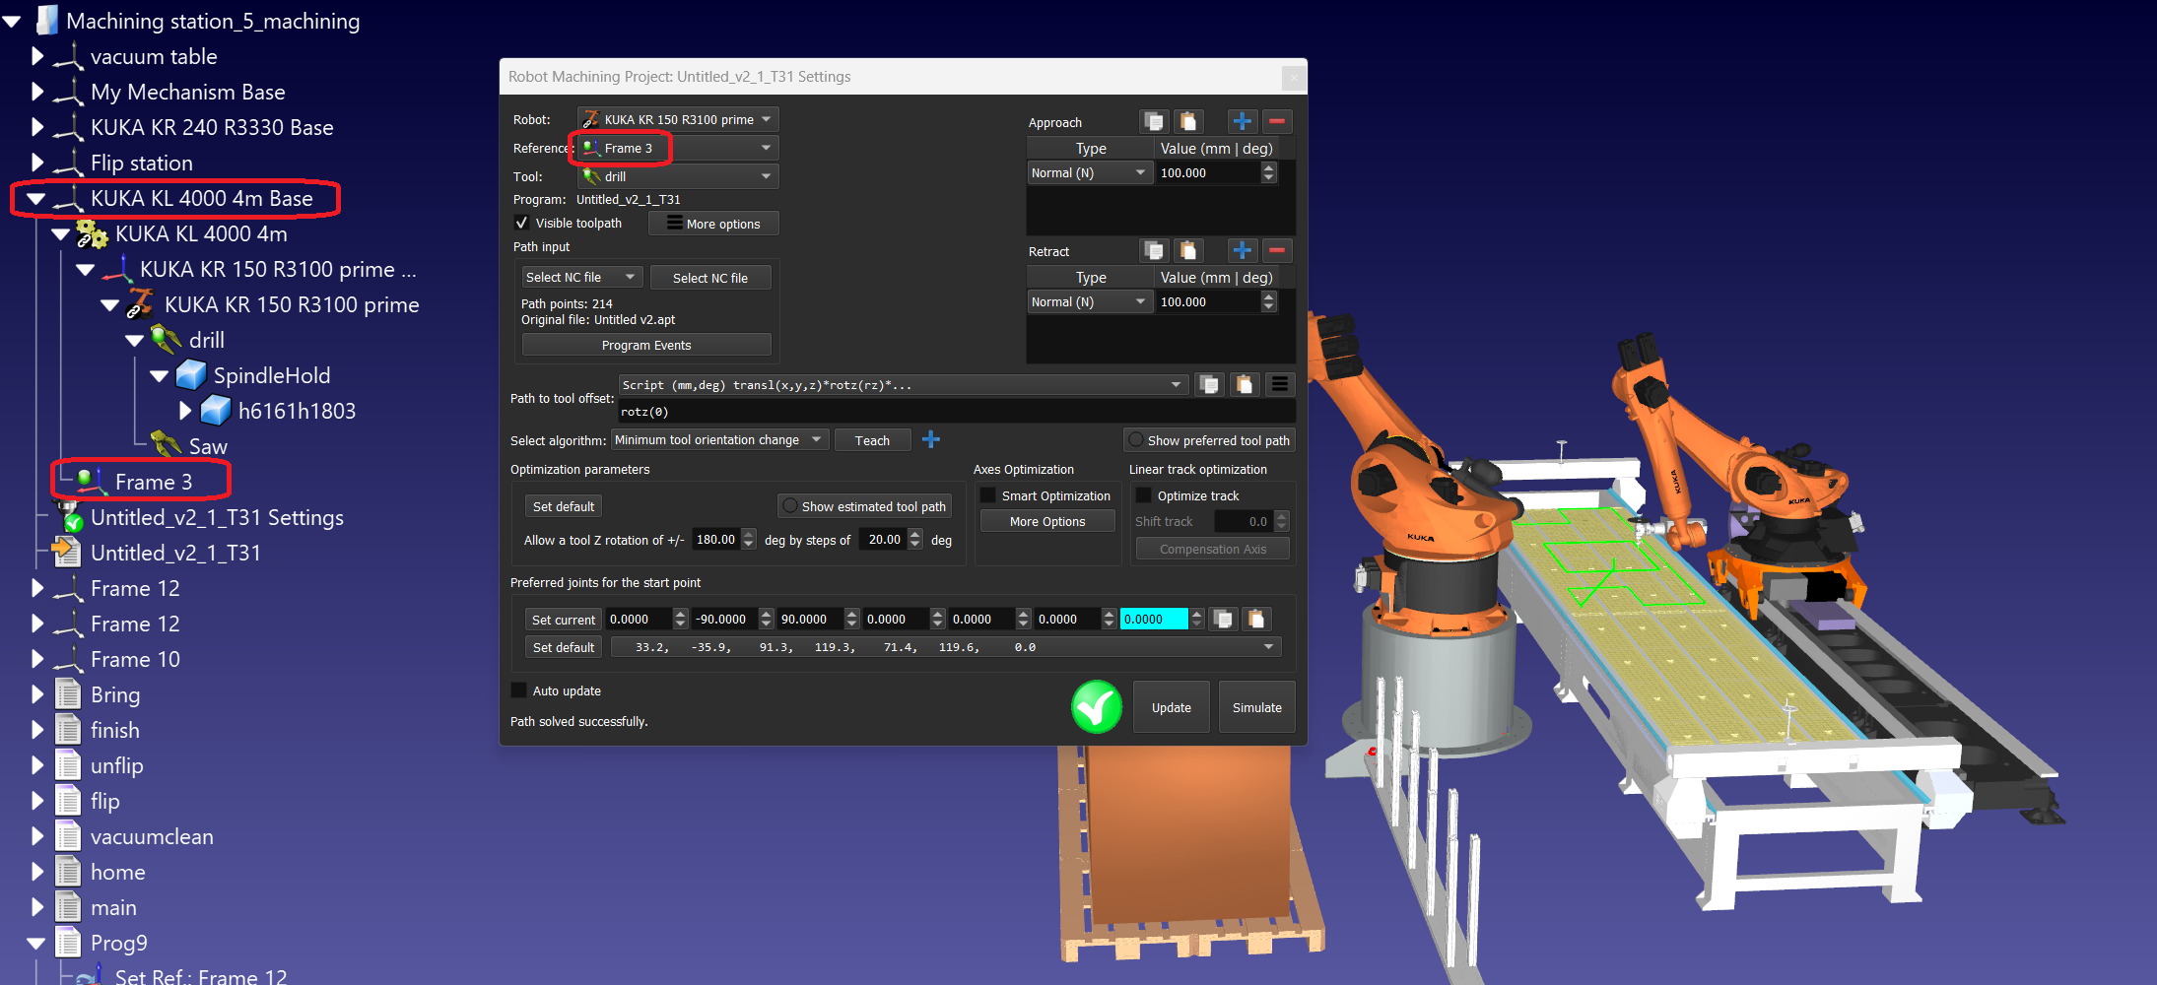This screenshot has height=985, width=2157.
Task: Open the path offset menu icon
Action: pos(1280,385)
